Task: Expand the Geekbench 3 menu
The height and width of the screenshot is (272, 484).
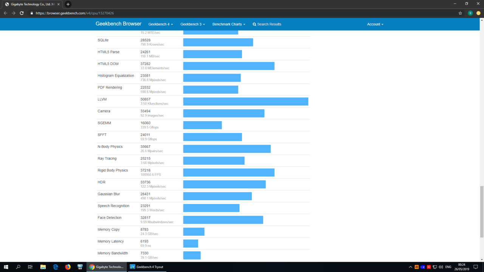Action: point(192,24)
